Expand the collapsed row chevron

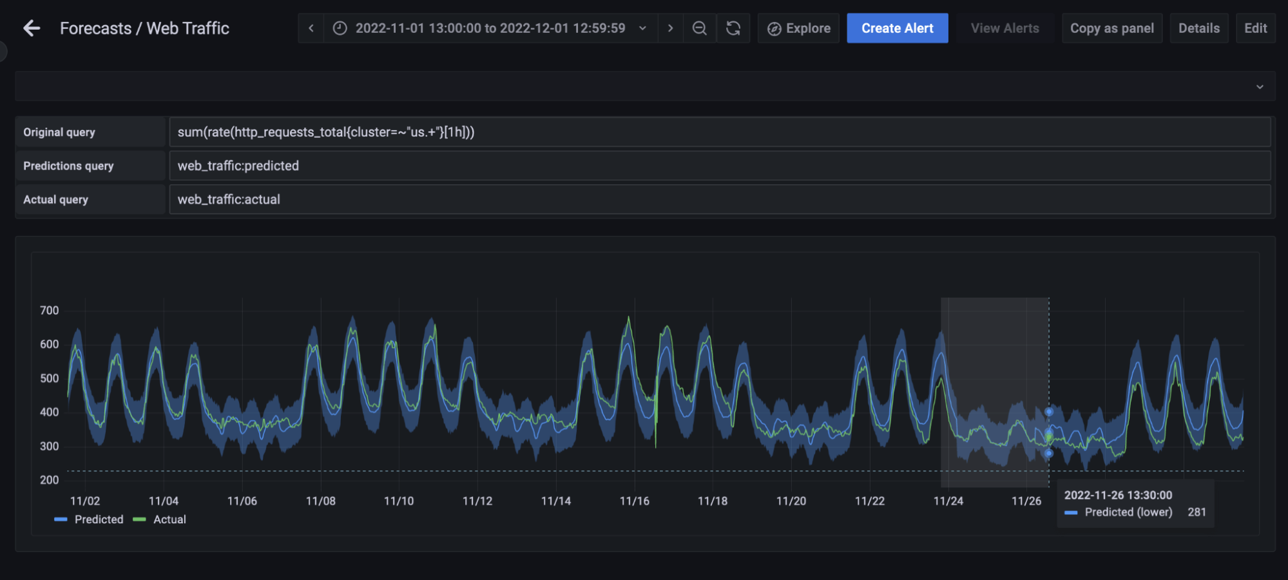(1260, 87)
